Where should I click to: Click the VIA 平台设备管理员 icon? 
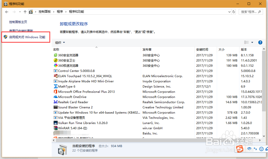[55, 118]
